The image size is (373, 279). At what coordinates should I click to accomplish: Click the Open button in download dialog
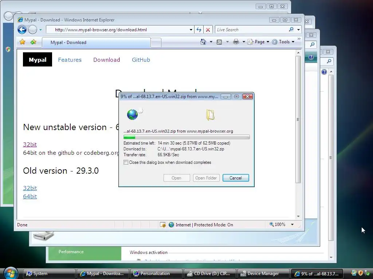[x=177, y=178]
